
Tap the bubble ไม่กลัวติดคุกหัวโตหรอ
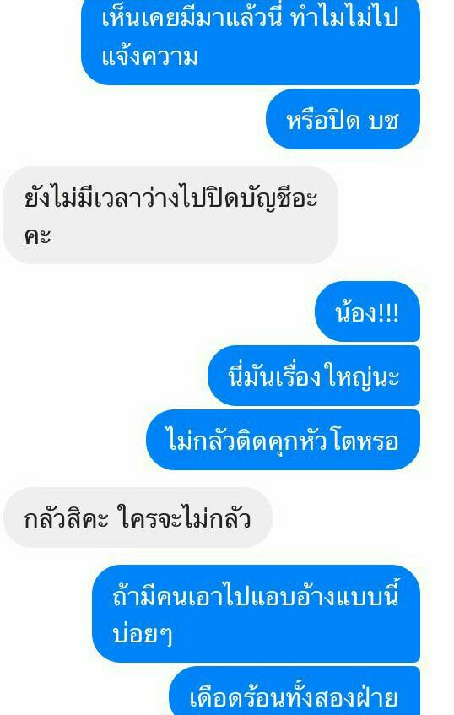pyautogui.click(x=283, y=440)
